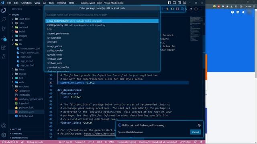Open the Source Control view

click(4, 29)
